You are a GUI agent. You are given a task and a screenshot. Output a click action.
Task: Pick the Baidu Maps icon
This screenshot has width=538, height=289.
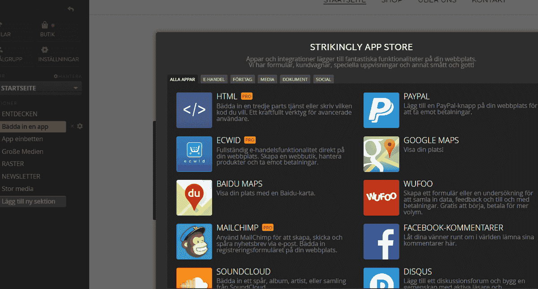[x=194, y=198]
